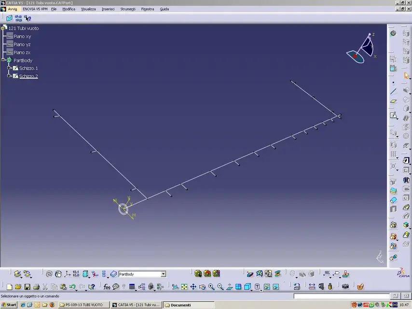Click the Save floppy disk icon
Viewport: 412px width, 309px height.
tap(27, 287)
